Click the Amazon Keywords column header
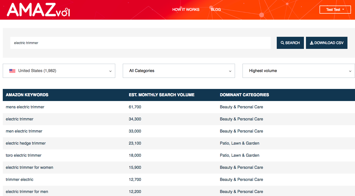Image resolution: width=355 pixels, height=196 pixels. click(x=27, y=95)
